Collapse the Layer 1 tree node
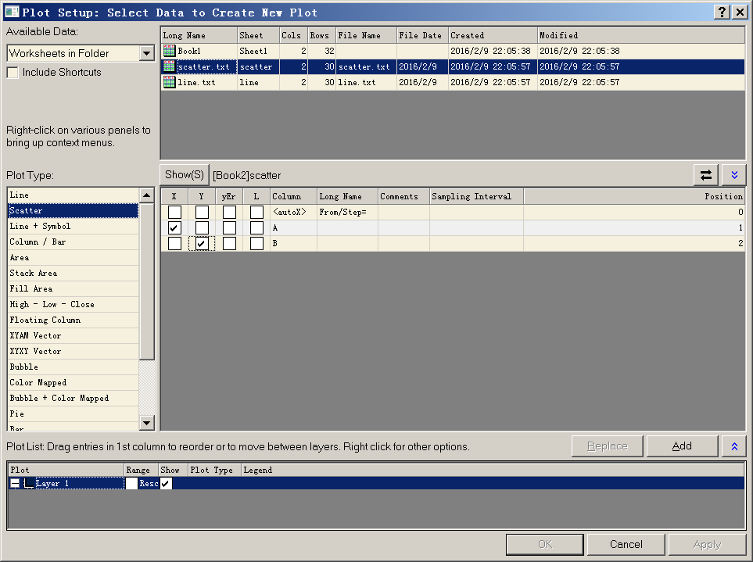The width and height of the screenshot is (753, 562). (x=15, y=483)
